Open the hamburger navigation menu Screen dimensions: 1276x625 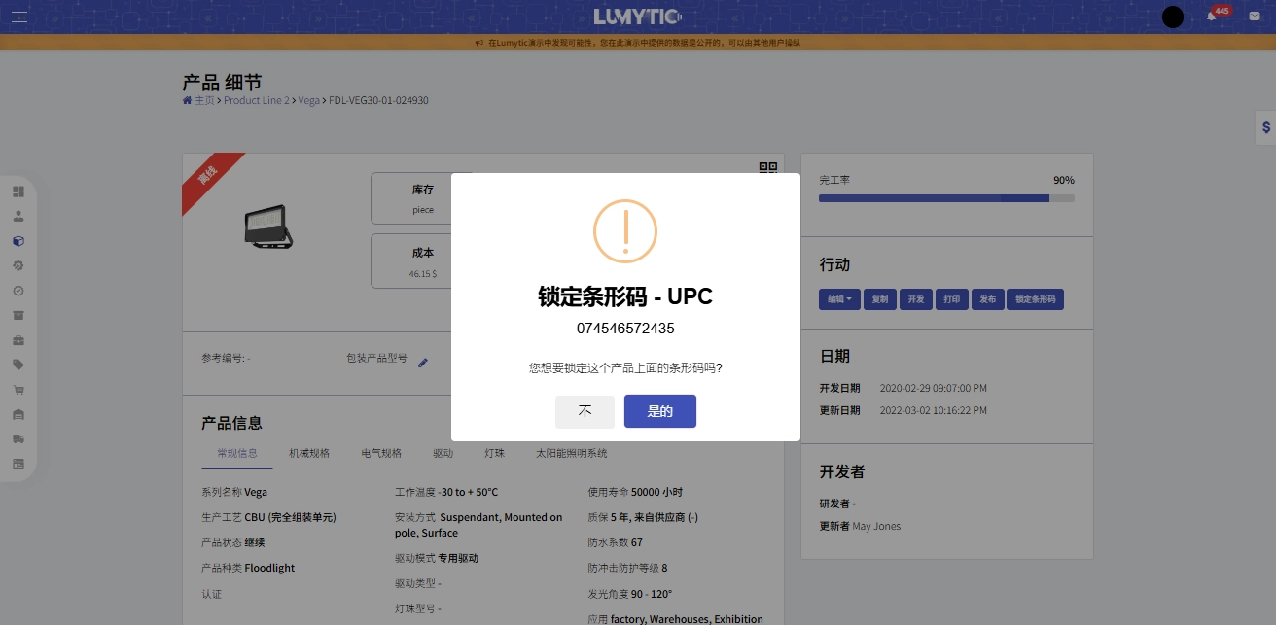[18, 17]
